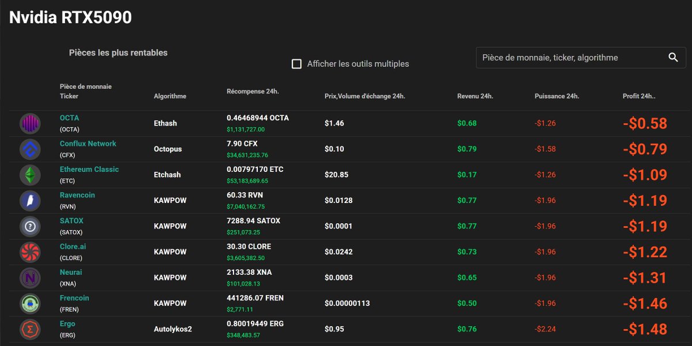Click the $0.68 OCTA revenue
Screen dimensions: 692x346
(x=467, y=123)
